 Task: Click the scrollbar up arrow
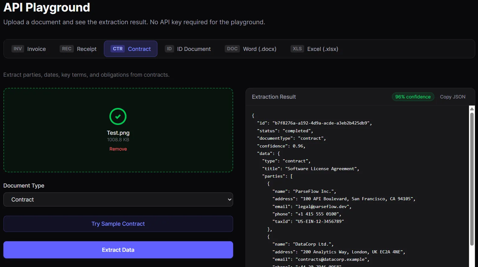(x=472, y=109)
